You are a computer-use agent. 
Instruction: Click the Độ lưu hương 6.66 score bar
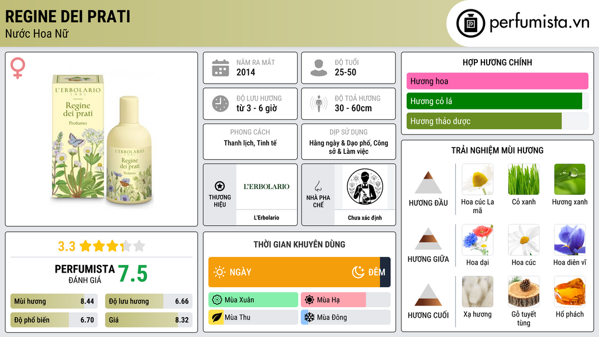coord(149,301)
